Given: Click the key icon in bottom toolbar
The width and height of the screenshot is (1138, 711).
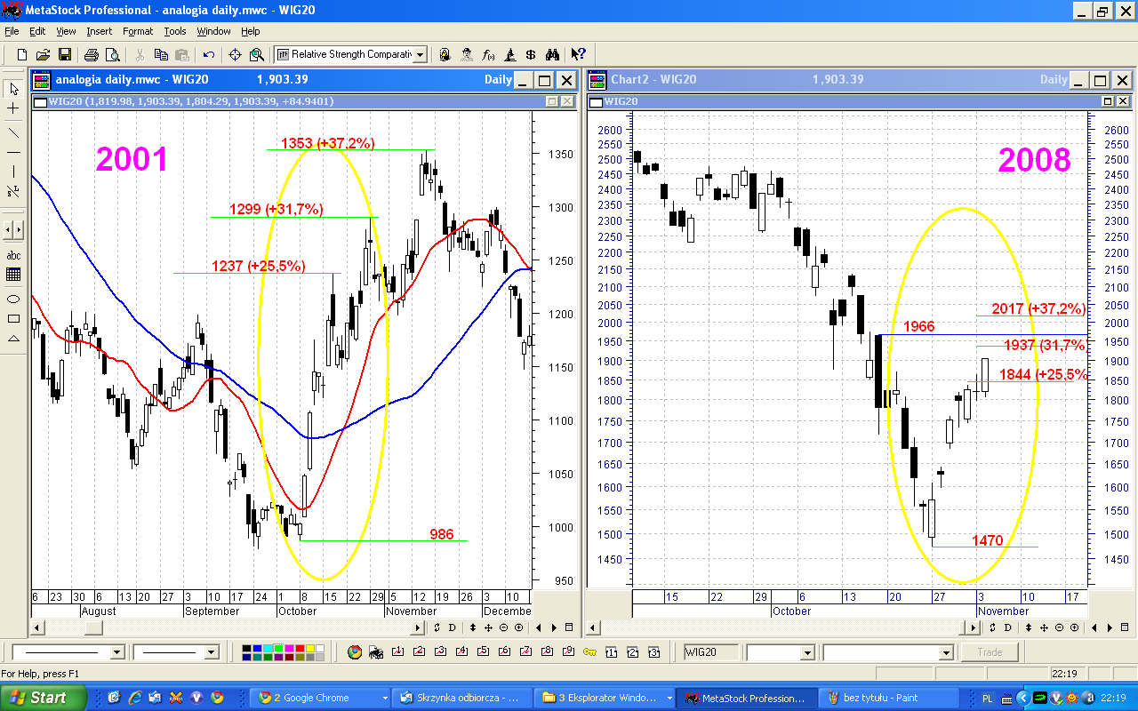Looking at the screenshot, I should pyautogui.click(x=589, y=652).
